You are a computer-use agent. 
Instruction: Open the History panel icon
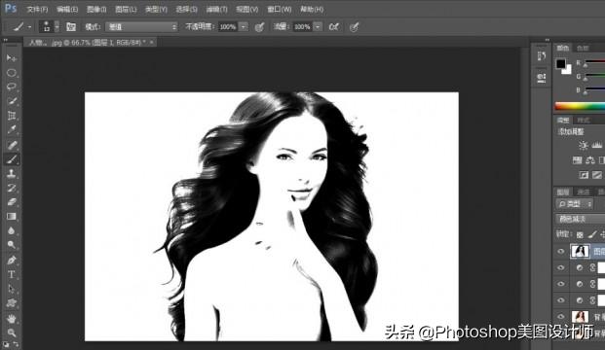pyautogui.click(x=542, y=56)
